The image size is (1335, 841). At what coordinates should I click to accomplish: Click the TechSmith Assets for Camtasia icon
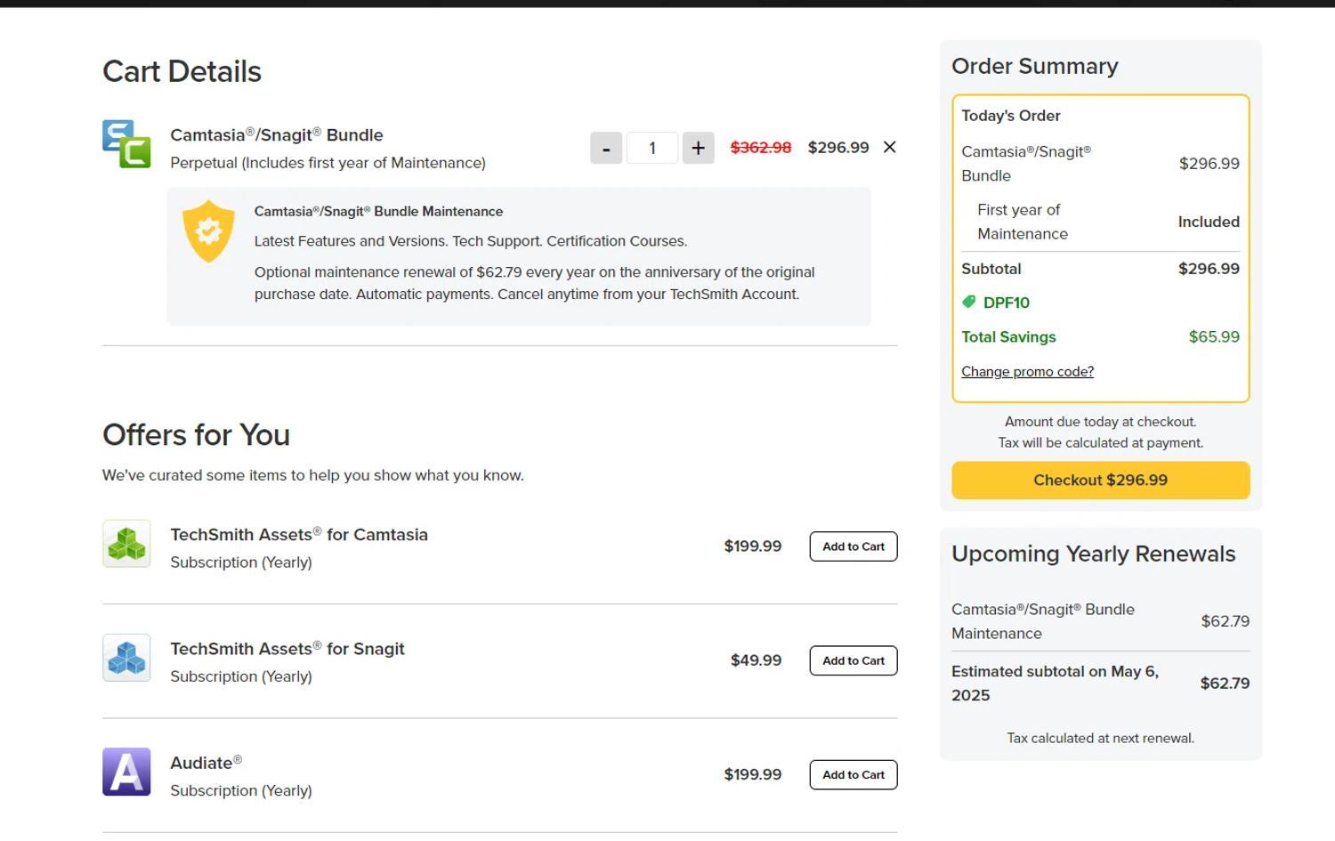pos(126,544)
